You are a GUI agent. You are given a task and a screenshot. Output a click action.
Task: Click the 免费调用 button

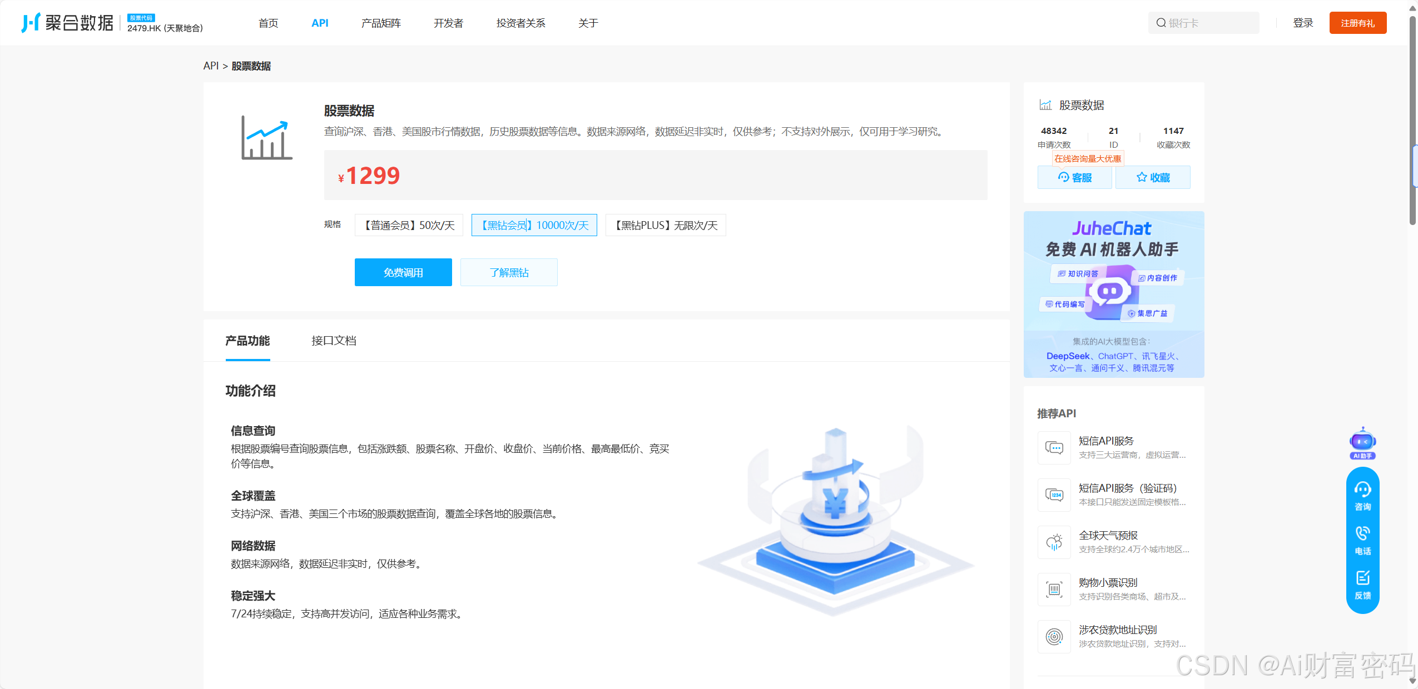[x=403, y=272]
